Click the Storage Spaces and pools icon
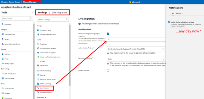Screen dimensions: 204x99 coord(38,35)
